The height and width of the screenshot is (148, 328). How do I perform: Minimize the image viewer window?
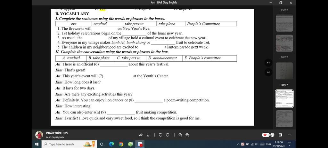[271, 3]
